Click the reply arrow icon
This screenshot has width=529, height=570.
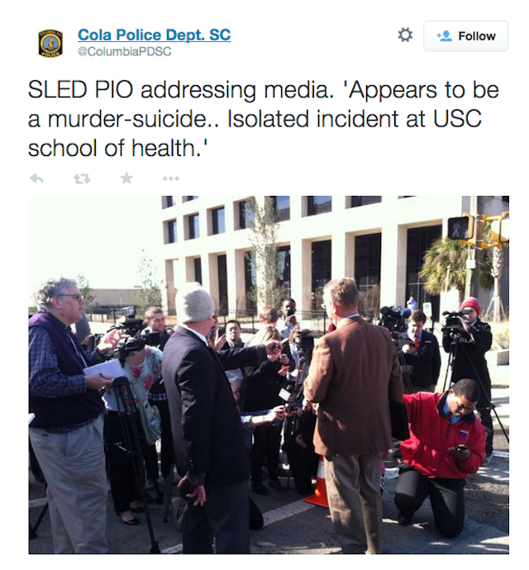coord(36,178)
